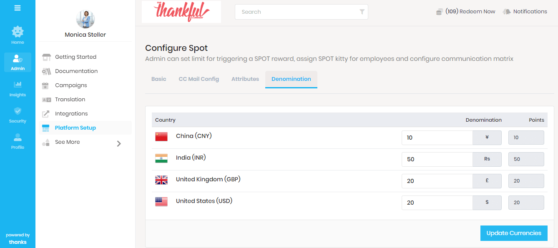Open Getting Started menu item
The width and height of the screenshot is (558, 248).
(75, 57)
